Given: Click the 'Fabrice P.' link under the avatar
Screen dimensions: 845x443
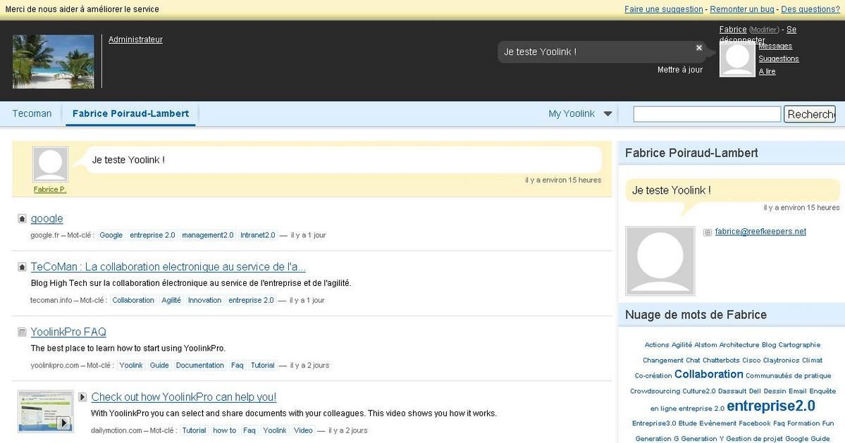Looking at the screenshot, I should click(49, 189).
